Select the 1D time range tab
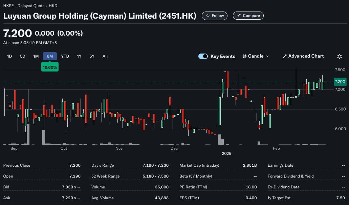 (x=9, y=56)
